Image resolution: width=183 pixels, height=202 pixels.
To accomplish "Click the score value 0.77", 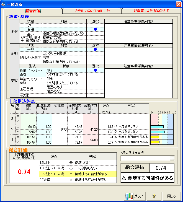I will [x=110, y=142].
